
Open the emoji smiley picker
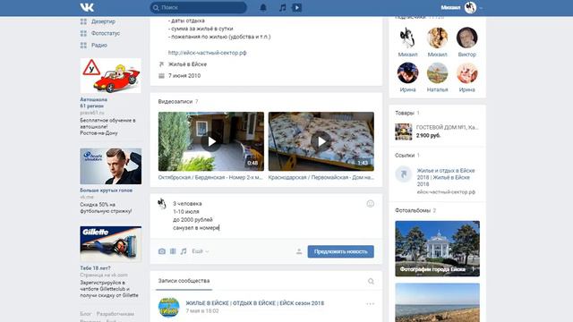click(x=370, y=204)
